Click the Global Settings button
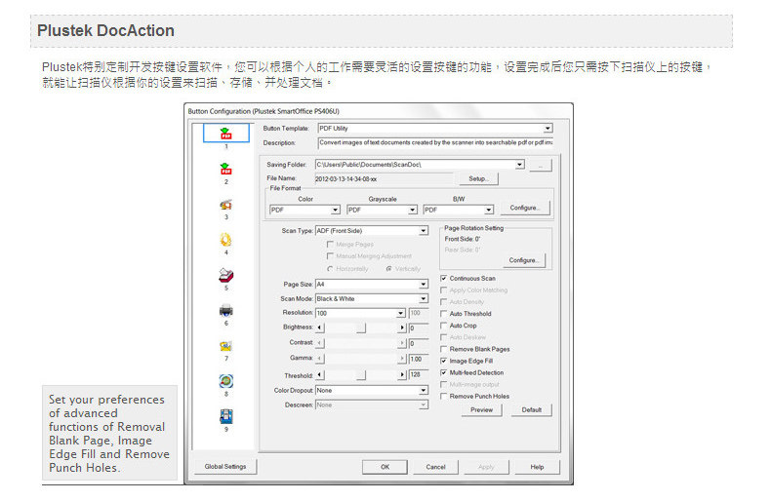This screenshot has width=771, height=501. 225,467
